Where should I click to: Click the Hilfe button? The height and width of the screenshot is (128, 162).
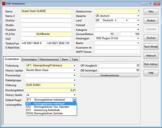click(151, 73)
